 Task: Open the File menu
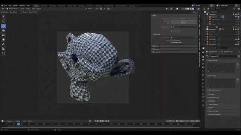(x=6, y=6)
